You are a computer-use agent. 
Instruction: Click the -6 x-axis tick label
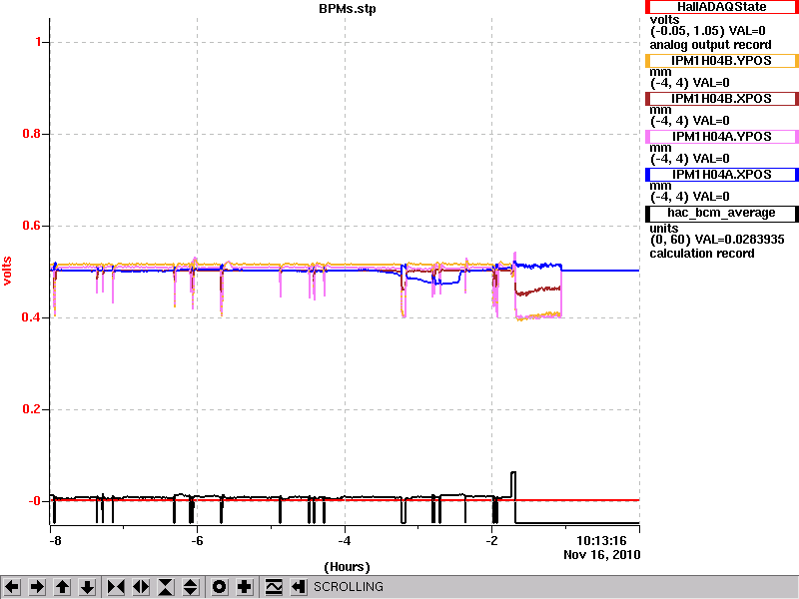click(197, 541)
